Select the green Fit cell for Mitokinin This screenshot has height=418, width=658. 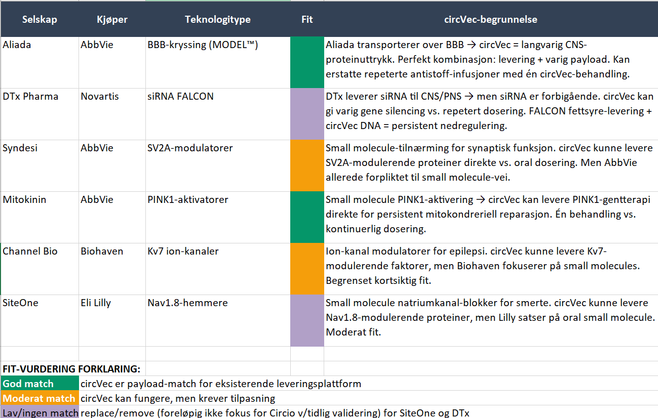point(307,217)
